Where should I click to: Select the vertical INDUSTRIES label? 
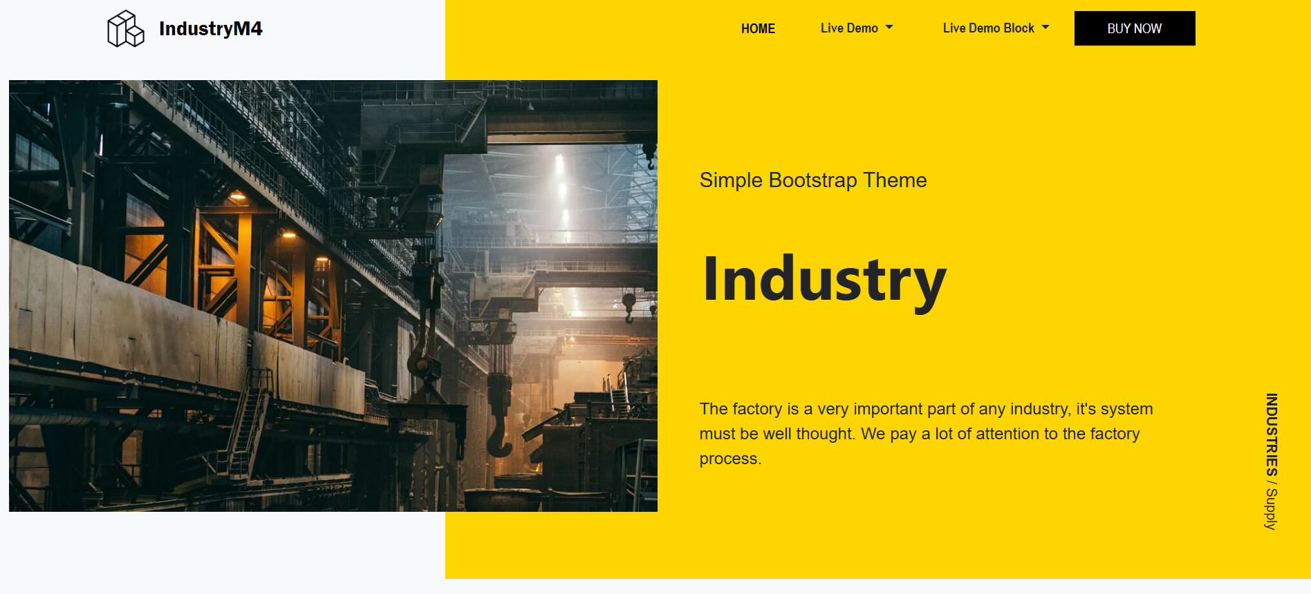(1271, 434)
